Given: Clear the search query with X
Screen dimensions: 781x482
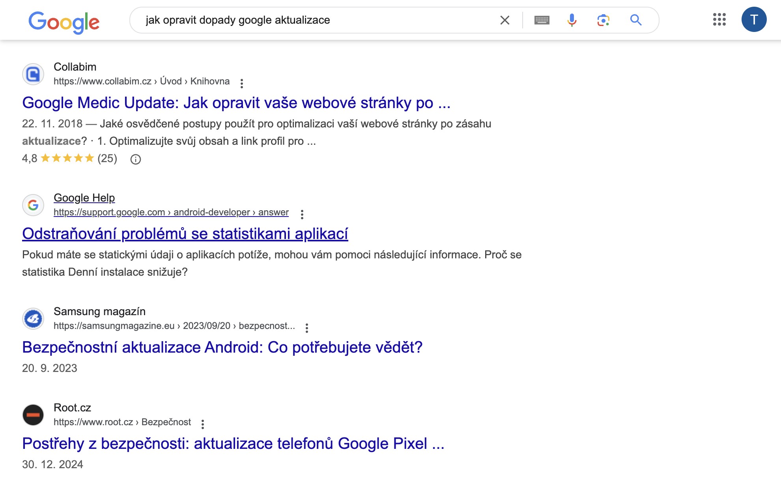Looking at the screenshot, I should [x=504, y=20].
